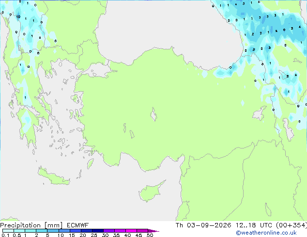The width and height of the screenshot is (307, 237).
Task: Select the 0.5–1 mm legend swatch
Action: (19, 231)
